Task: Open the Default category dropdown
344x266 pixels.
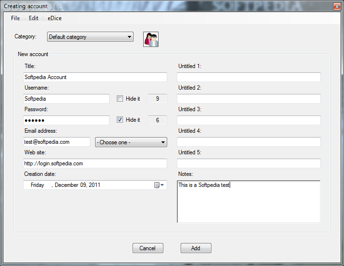Action: [x=90, y=37]
